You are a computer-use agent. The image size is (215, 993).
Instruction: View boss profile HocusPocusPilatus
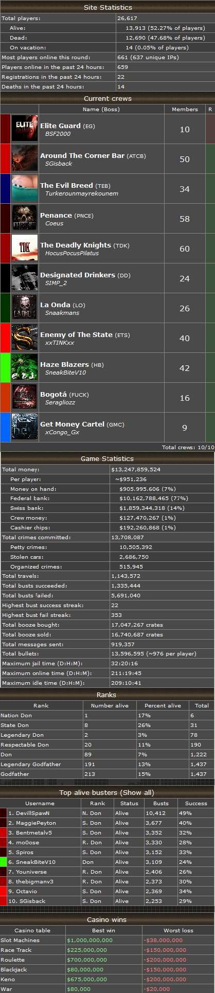[x=72, y=253]
